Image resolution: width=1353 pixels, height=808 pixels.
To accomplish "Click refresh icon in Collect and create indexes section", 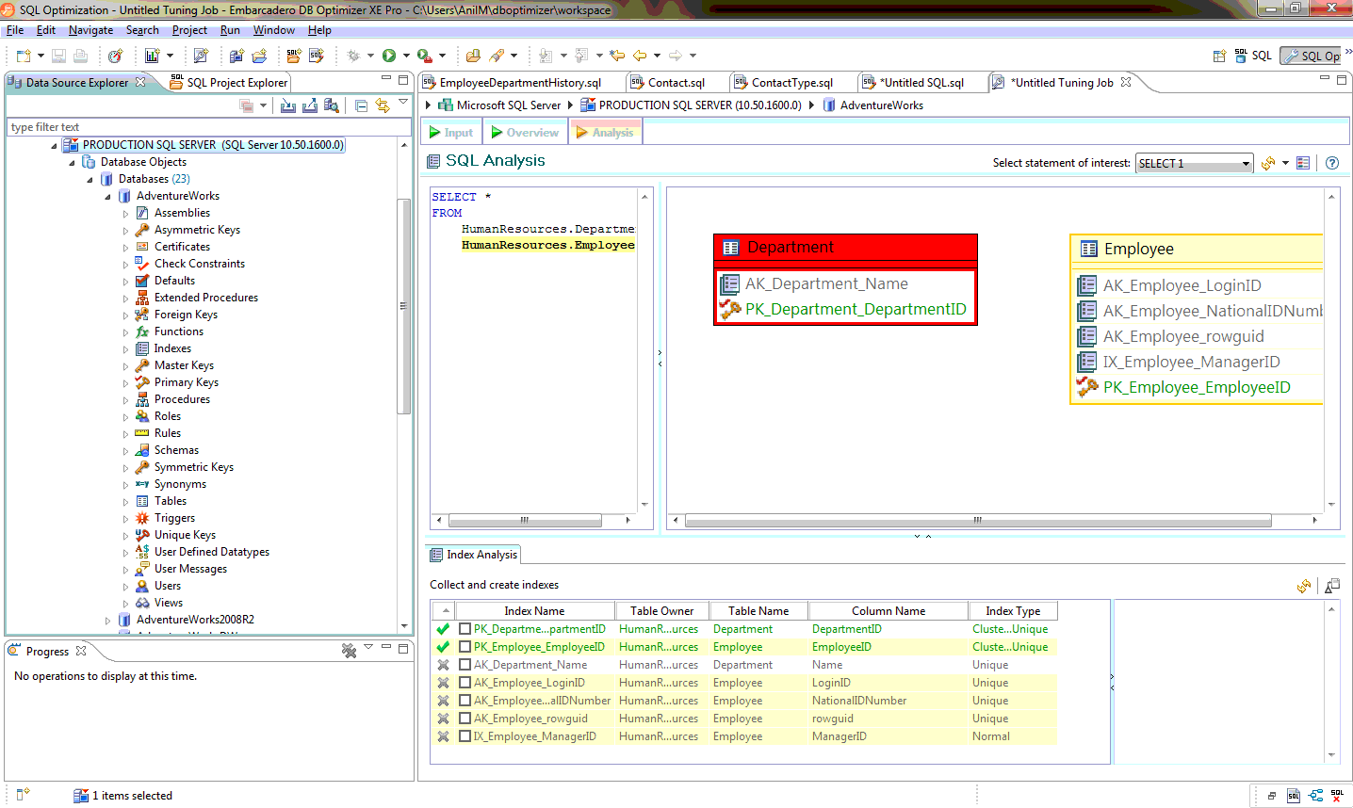I will (x=1304, y=586).
